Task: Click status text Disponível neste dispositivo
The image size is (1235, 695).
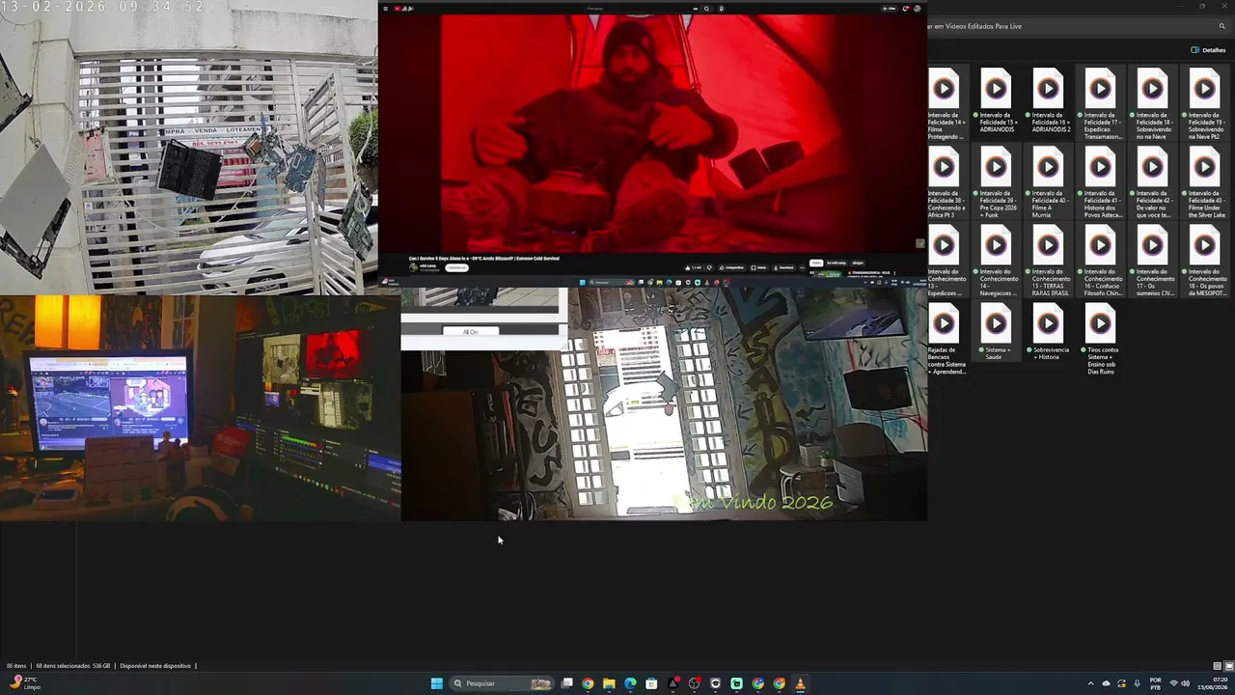Action: (155, 666)
